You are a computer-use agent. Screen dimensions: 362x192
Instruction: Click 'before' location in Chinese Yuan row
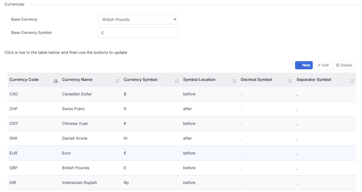coord(189,124)
